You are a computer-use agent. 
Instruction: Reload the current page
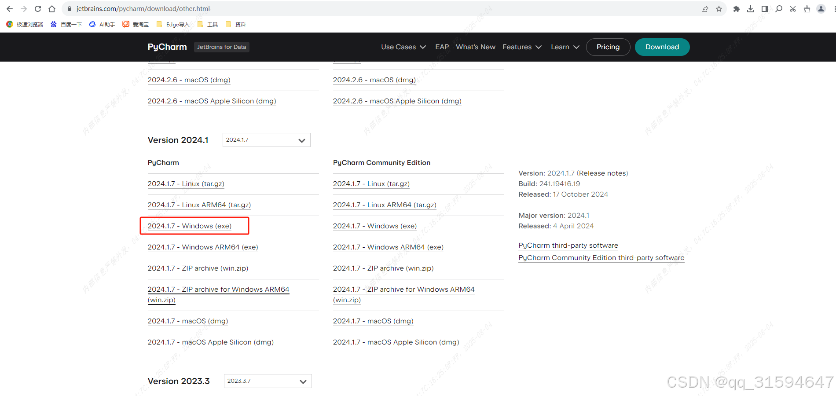(38, 9)
